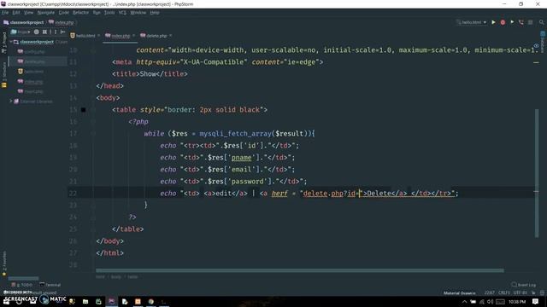The height and width of the screenshot is (307, 547).
Task: Switch to the hello.html editor tab
Action: (85, 36)
